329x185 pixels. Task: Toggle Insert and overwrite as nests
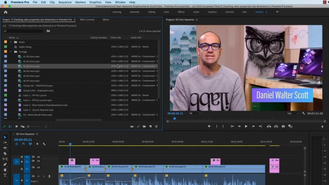(16, 144)
